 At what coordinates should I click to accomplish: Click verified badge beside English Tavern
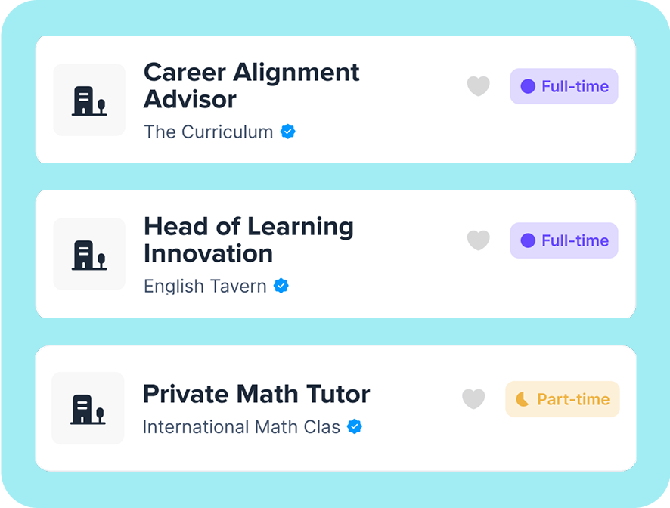[281, 286]
